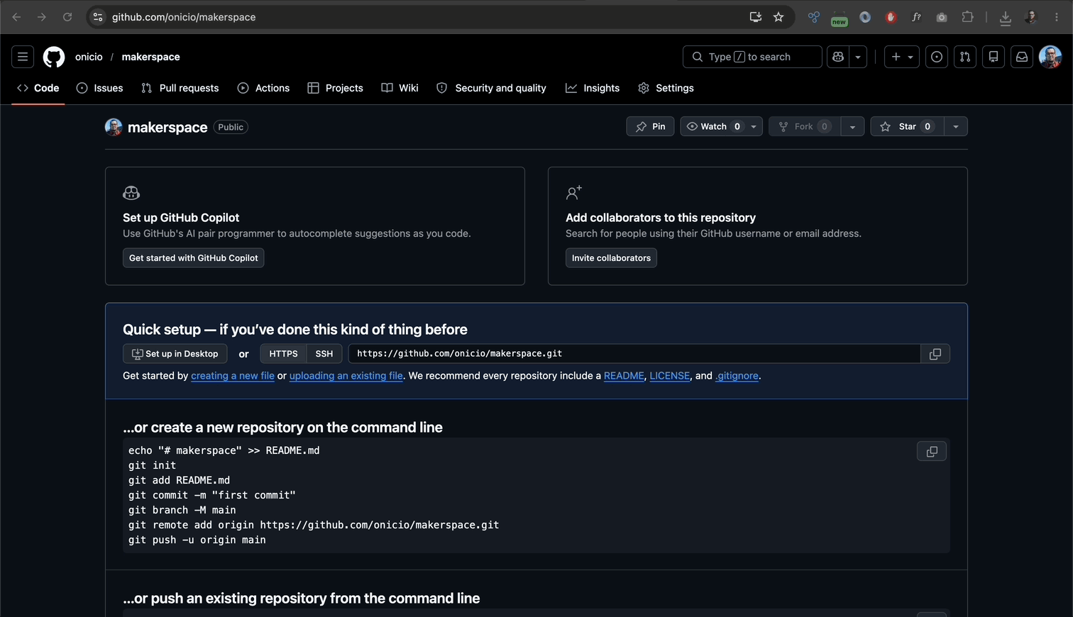Click the browser forward arrow

[42, 17]
